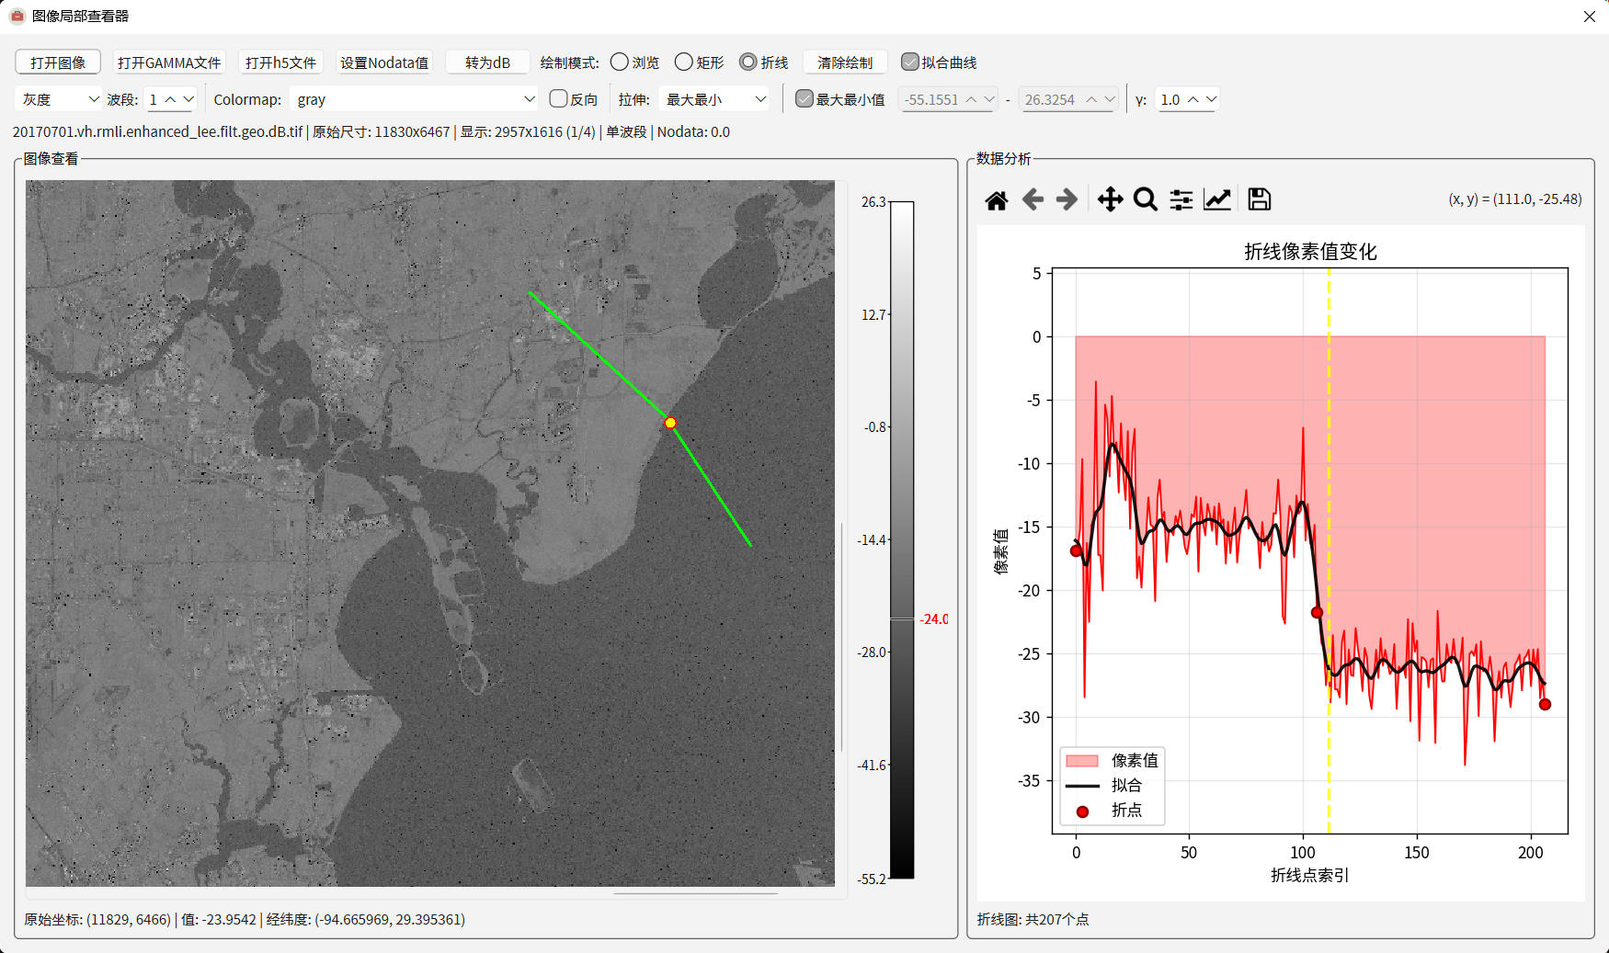Enable the 反向 checkbox

tap(558, 99)
